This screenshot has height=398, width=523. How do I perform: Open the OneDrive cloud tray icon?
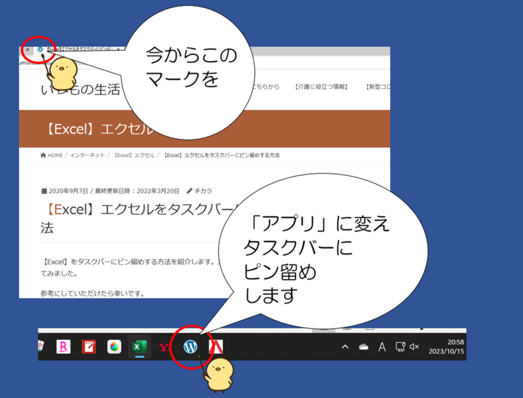pos(364,347)
